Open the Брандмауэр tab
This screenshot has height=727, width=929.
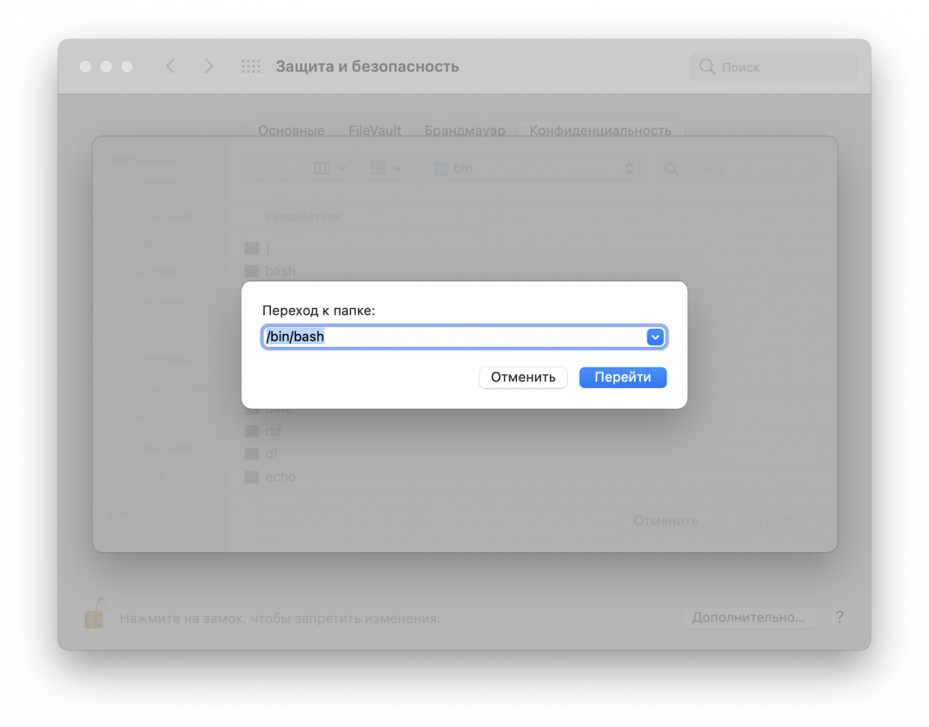point(464,131)
